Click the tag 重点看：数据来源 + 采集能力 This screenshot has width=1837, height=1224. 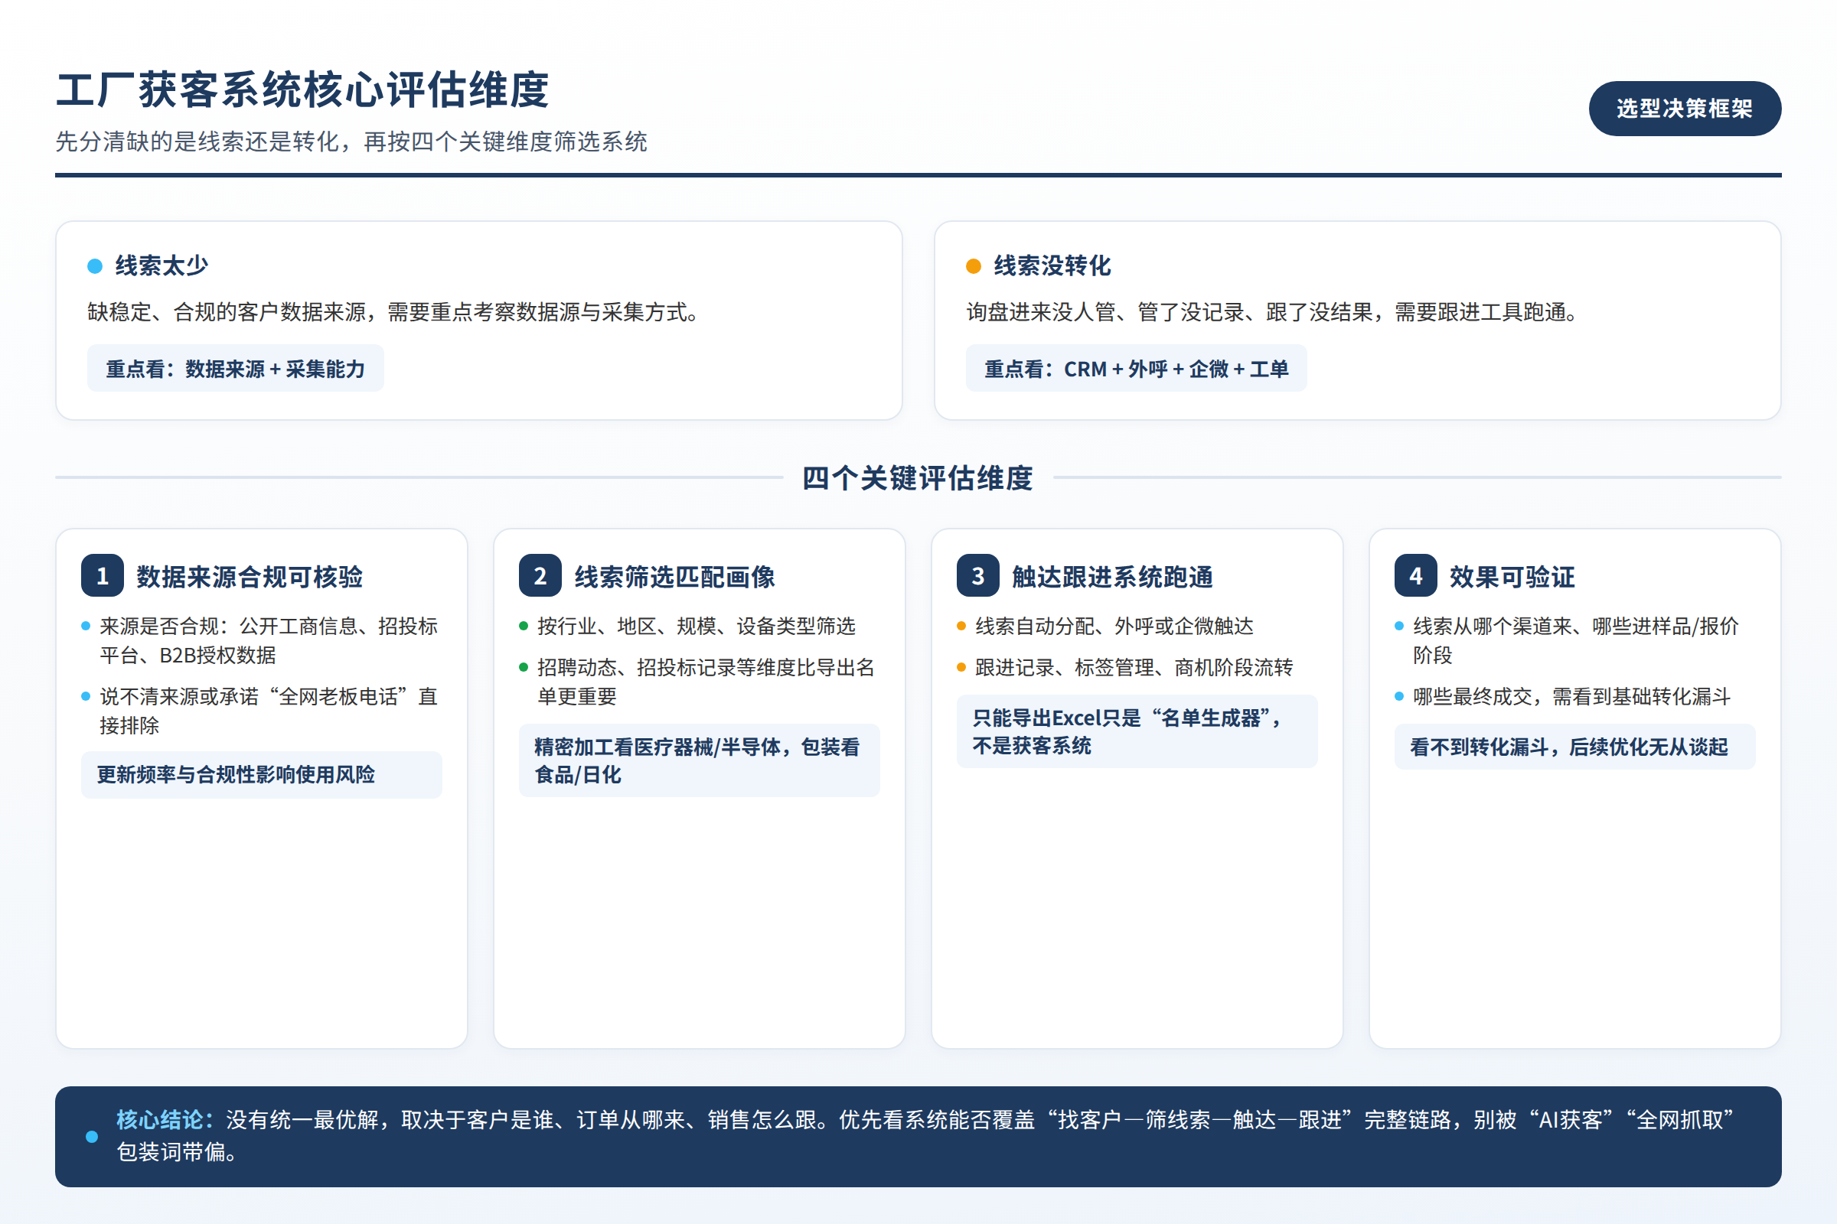point(235,369)
